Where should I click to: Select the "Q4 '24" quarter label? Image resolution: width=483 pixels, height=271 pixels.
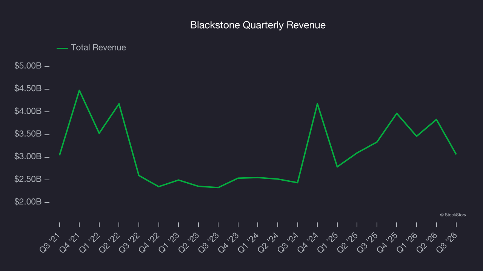click(308, 242)
